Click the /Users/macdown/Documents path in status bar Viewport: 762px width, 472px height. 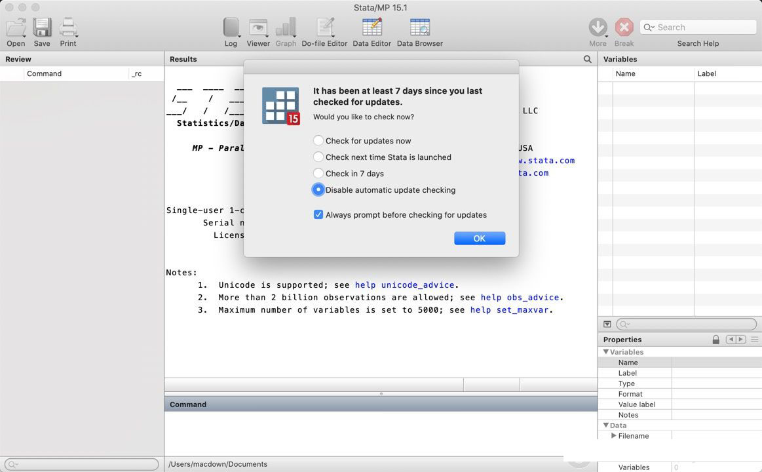pos(218,464)
